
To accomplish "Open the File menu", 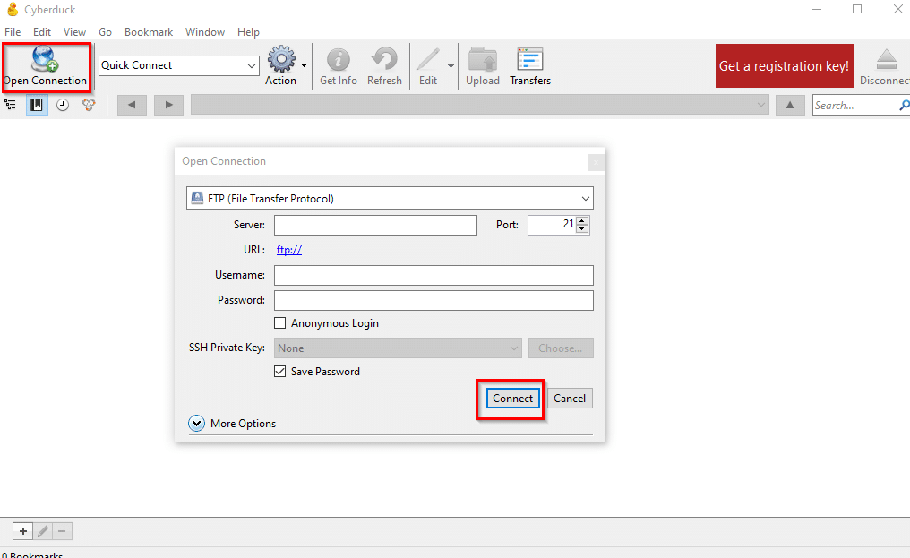I will pyautogui.click(x=13, y=32).
